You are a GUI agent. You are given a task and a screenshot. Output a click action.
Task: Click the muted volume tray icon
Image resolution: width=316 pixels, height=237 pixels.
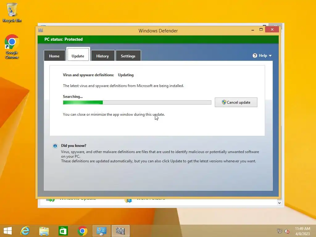pyautogui.click(x=287, y=231)
